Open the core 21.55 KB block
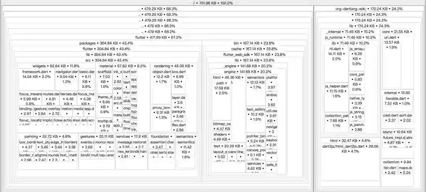Image resolution: width=426 pixels, height=192 pixels. [397, 32]
